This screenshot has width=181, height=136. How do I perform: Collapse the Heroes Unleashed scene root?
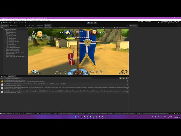tap(4, 29)
